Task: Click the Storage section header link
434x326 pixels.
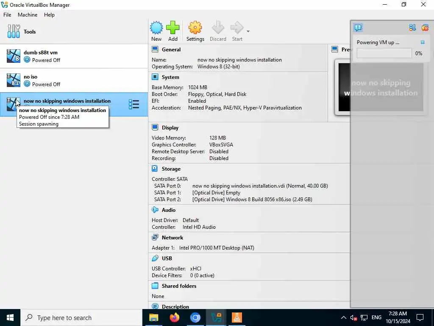Action: pyautogui.click(x=171, y=169)
